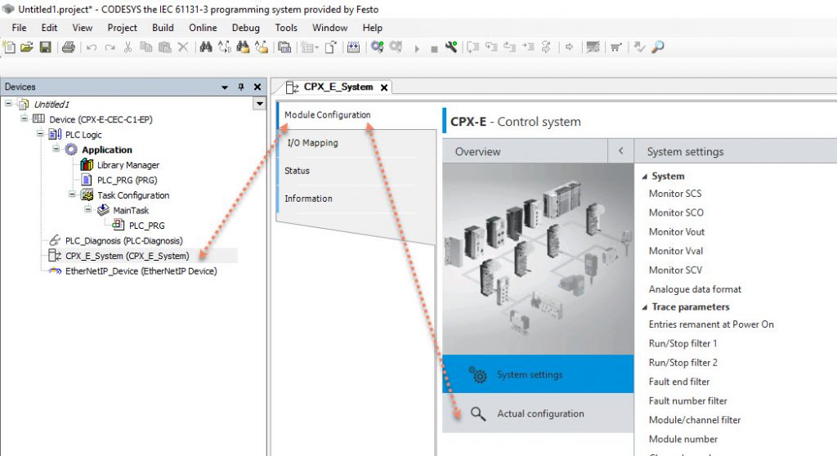This screenshot has height=456, width=837.
Task: Click the System settings button
Action: pos(538,374)
